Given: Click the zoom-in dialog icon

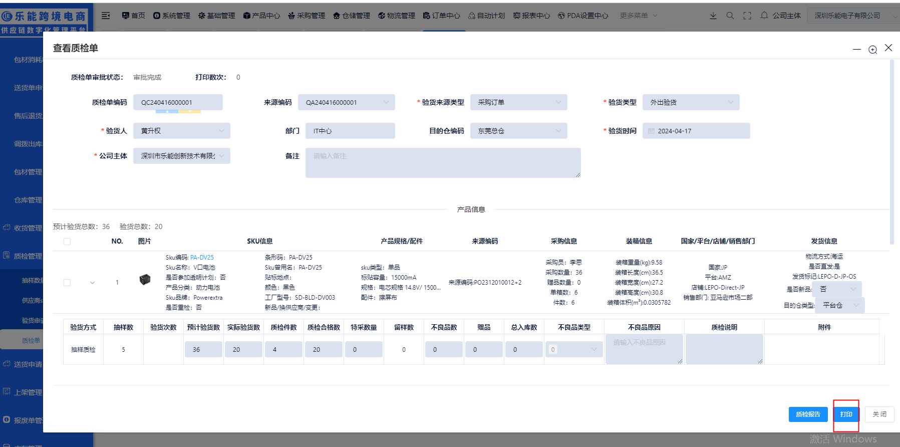Looking at the screenshot, I should [x=873, y=50].
